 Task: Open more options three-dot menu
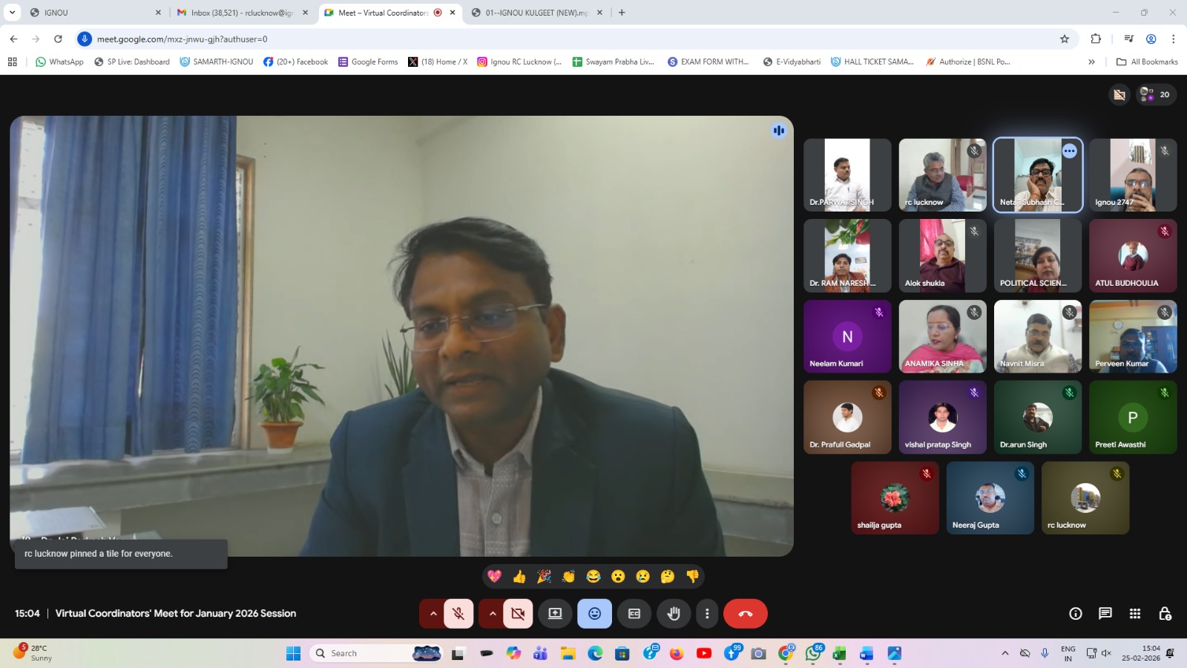tap(707, 614)
